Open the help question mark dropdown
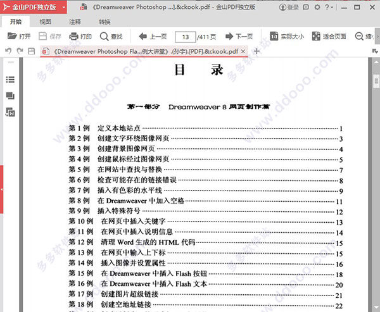This screenshot has width=380, height=312. click(329, 7)
